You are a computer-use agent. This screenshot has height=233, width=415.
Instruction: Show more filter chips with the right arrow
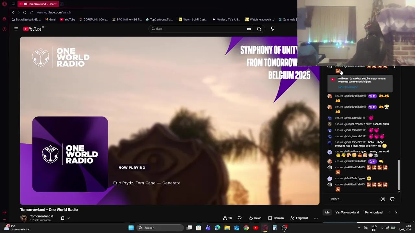coord(396,213)
